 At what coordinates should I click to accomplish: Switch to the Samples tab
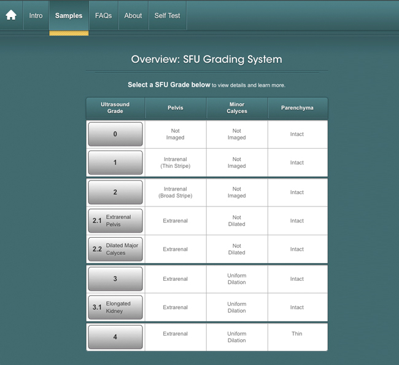[69, 15]
